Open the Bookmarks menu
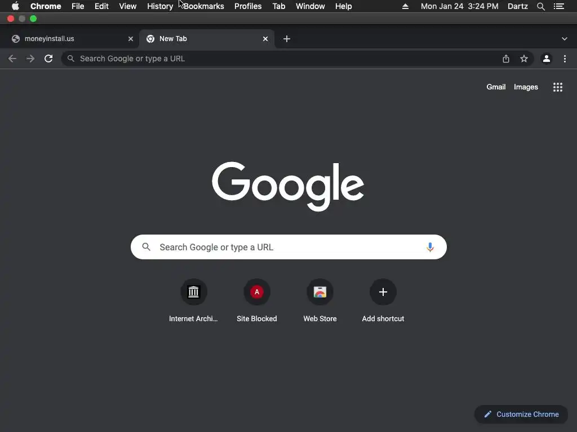This screenshot has width=577, height=432. pos(204,6)
